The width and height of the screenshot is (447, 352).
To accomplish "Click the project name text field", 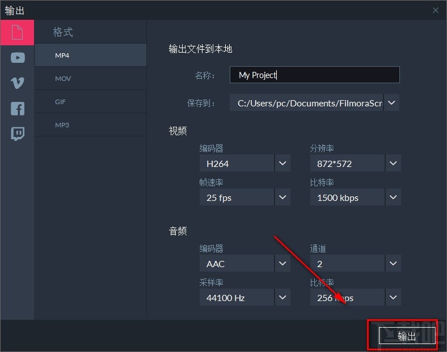I will pos(314,75).
